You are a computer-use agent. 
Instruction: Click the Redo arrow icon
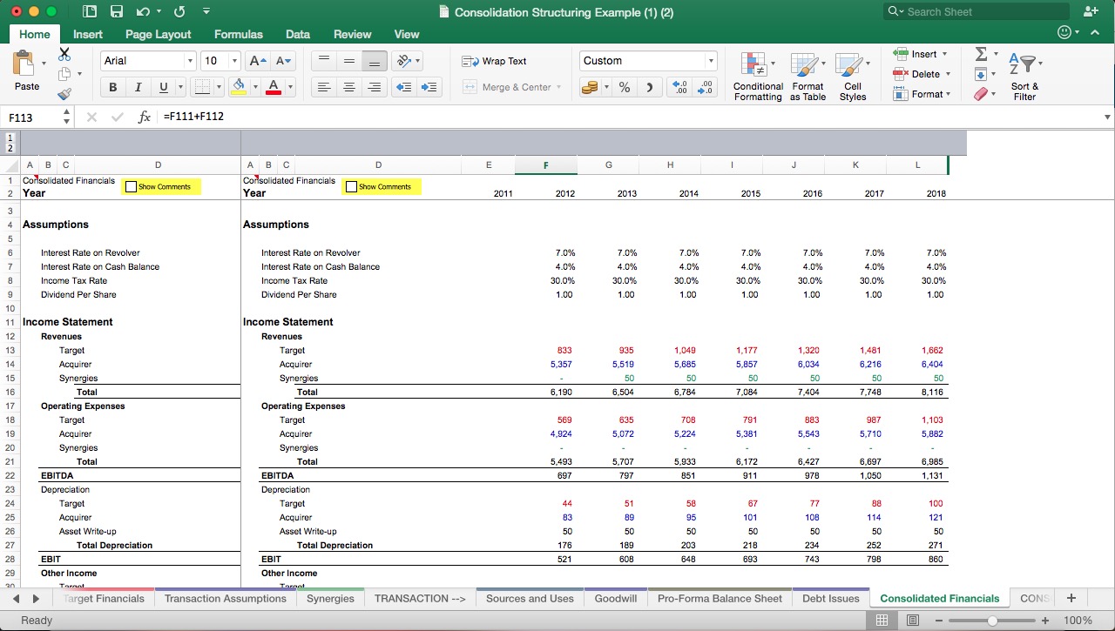tap(179, 12)
